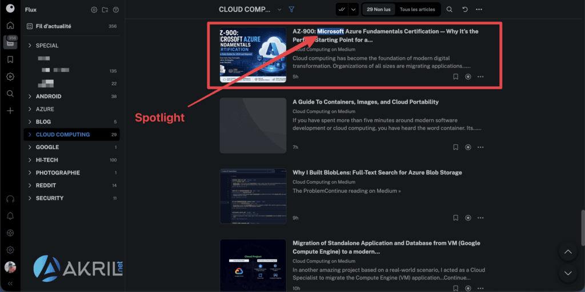Switch to Tous les articles tab
The width and height of the screenshot is (585, 292).
(417, 9)
